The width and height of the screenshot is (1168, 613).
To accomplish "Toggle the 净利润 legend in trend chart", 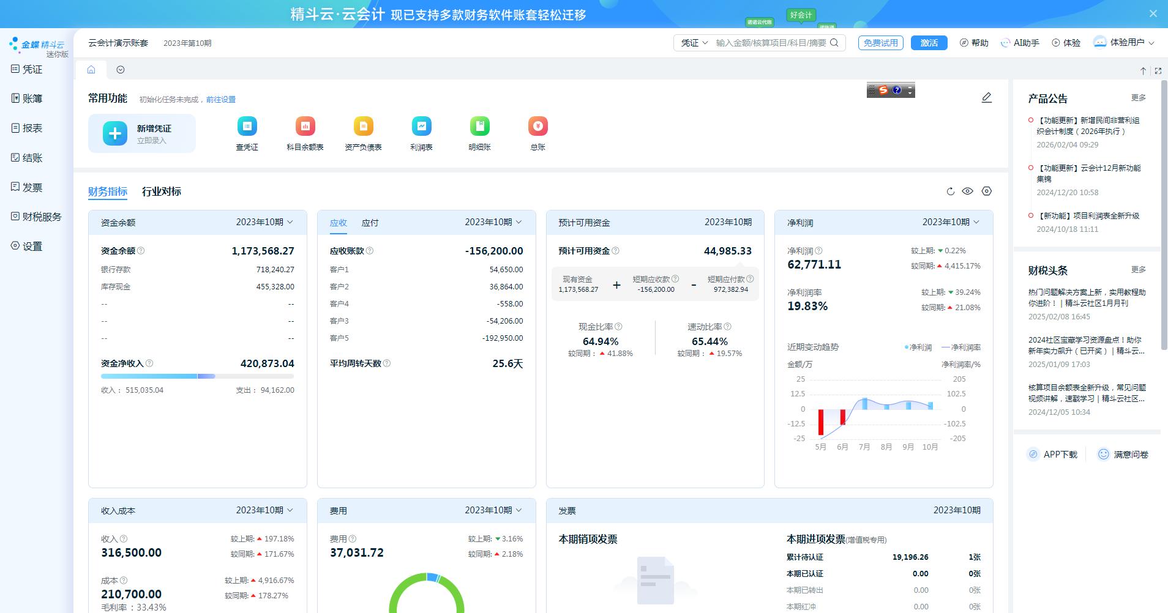I will 918,347.
